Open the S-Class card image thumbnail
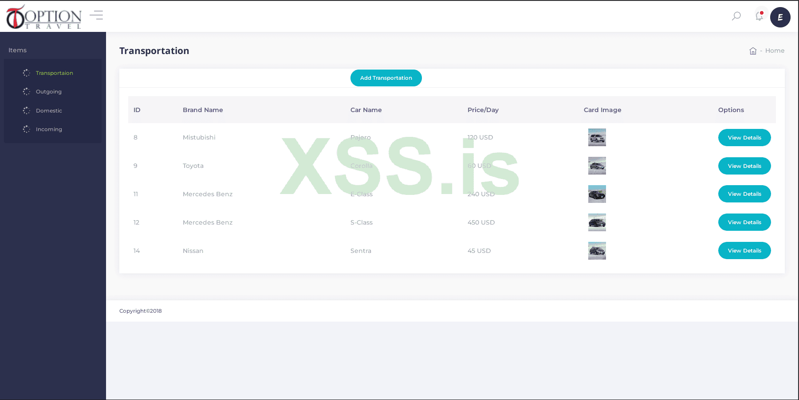 tap(597, 222)
